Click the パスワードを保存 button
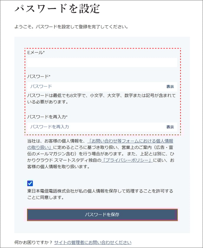The width and height of the screenshot is (203, 248). [x=102, y=215]
